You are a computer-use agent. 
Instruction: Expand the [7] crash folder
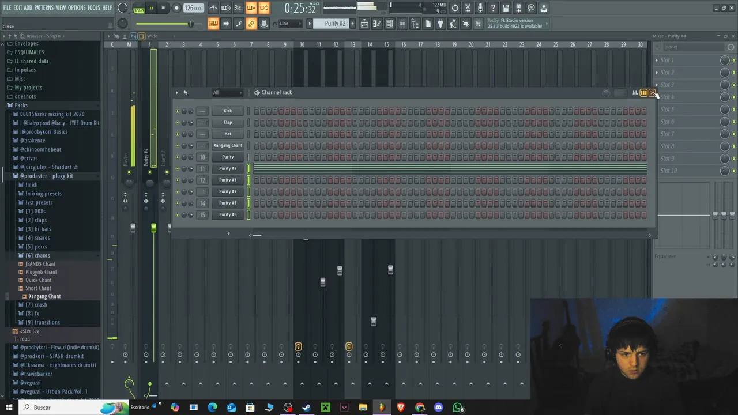tap(36, 305)
